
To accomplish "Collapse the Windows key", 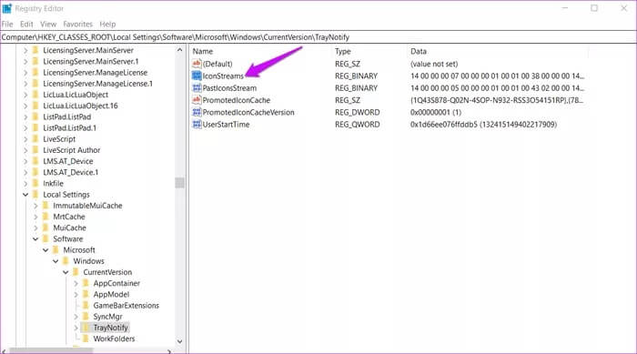I will click(x=56, y=261).
